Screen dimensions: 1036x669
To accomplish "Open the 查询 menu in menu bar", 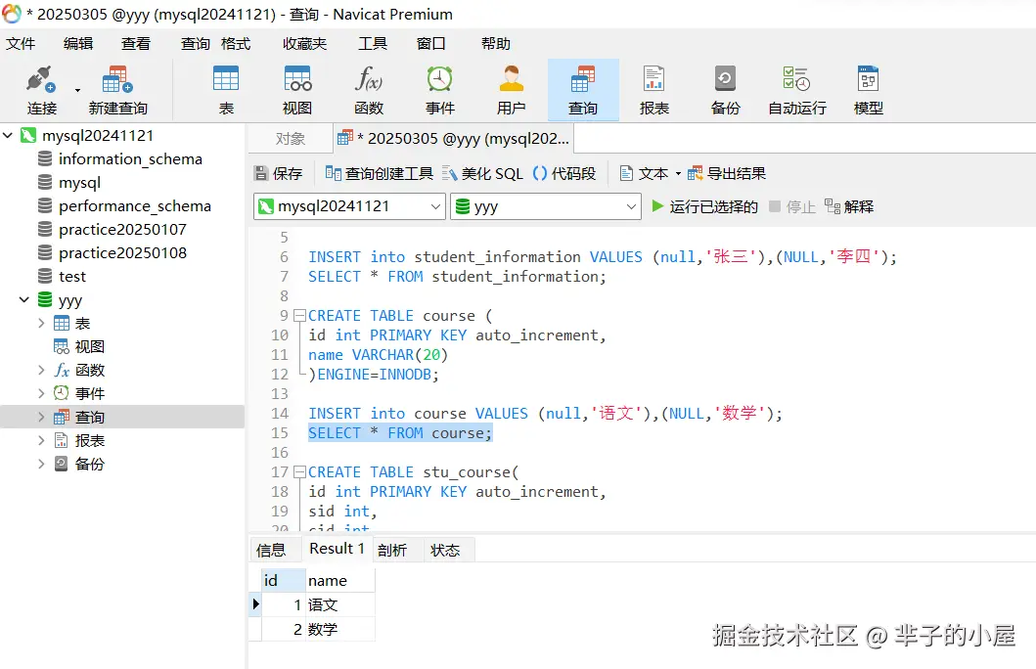I will point(195,44).
